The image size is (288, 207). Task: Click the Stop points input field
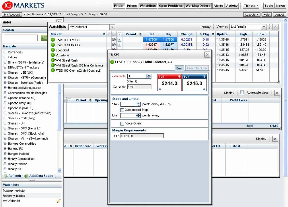pos(128,104)
